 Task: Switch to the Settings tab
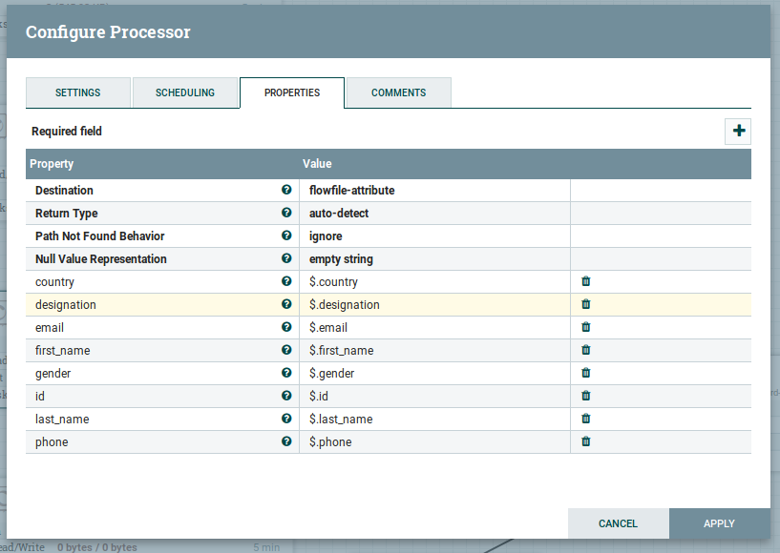coord(77,92)
